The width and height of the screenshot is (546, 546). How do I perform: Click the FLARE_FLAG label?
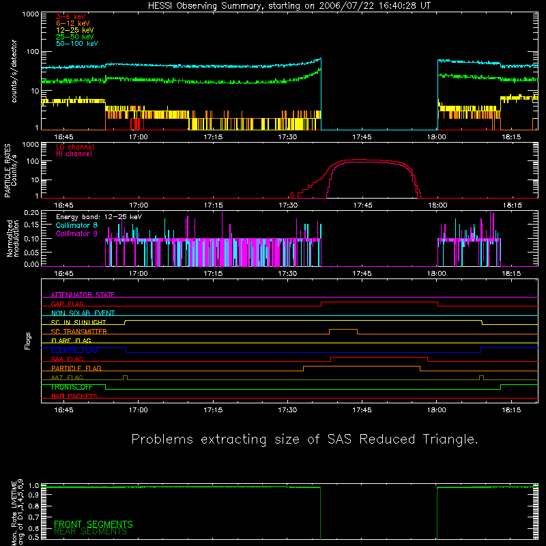pos(71,341)
